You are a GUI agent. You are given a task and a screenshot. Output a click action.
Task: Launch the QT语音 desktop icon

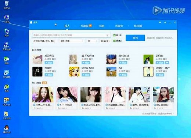click(x=7, y=74)
